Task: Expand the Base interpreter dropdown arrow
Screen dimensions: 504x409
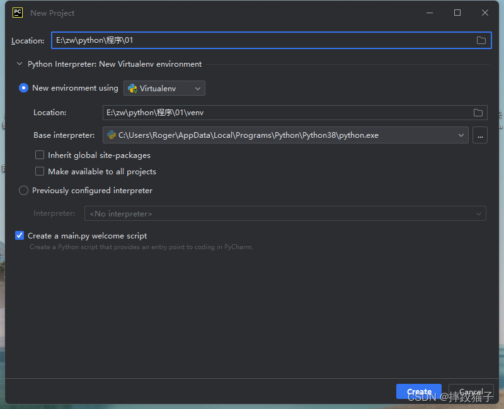Action: (461, 135)
